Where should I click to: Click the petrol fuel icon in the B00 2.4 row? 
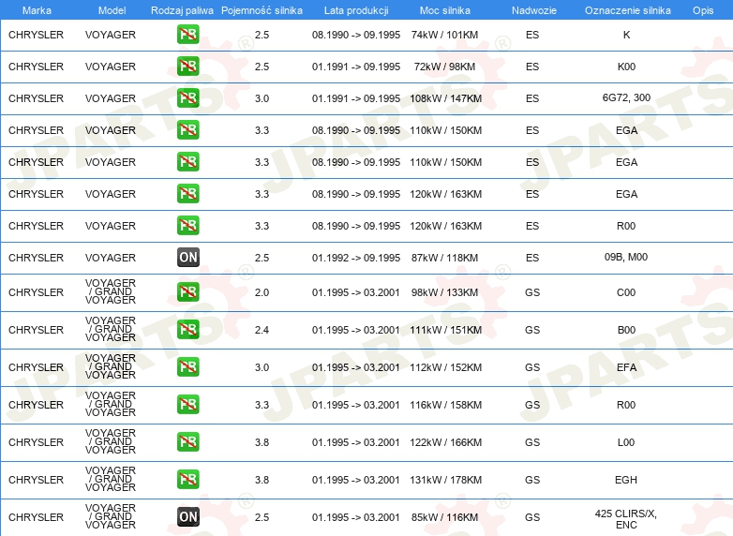click(187, 330)
